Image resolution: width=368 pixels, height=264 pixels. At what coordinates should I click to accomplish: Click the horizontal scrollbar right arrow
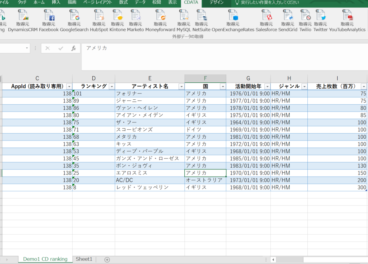[x=365, y=259]
